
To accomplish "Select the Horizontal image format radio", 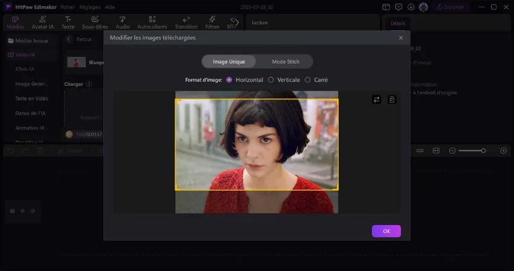I will pos(229,80).
